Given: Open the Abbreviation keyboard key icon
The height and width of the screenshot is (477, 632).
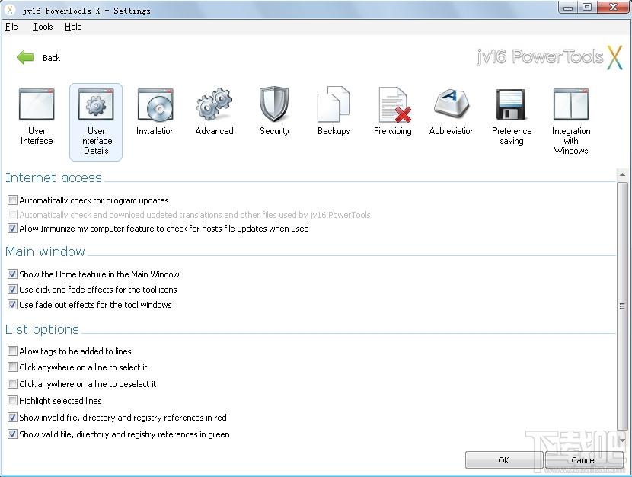Looking at the screenshot, I should coord(452,102).
